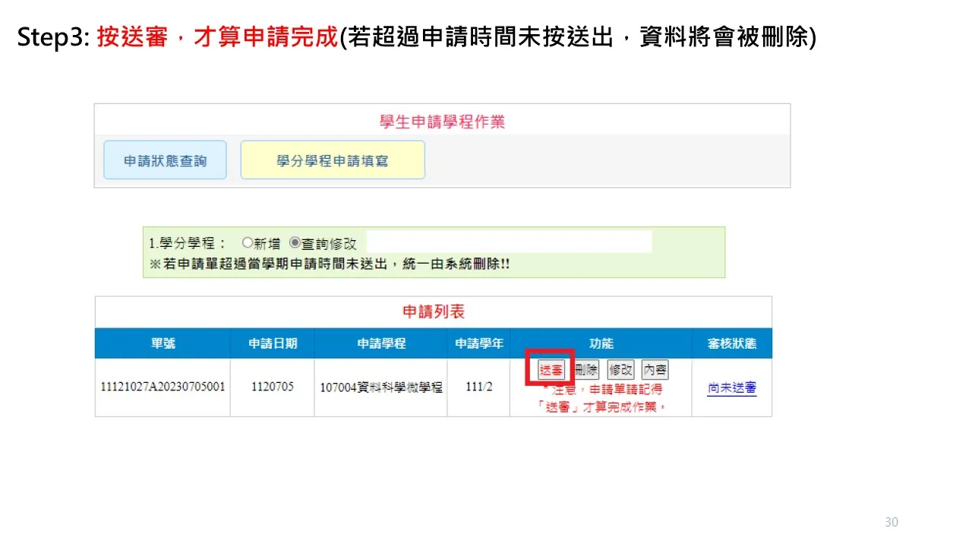Image resolution: width=972 pixels, height=547 pixels.
Task: Open the 學分學程申請填寫 form
Action: point(333,160)
